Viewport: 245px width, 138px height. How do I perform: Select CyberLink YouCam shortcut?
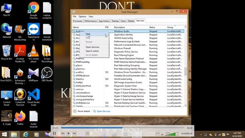coord(20,97)
